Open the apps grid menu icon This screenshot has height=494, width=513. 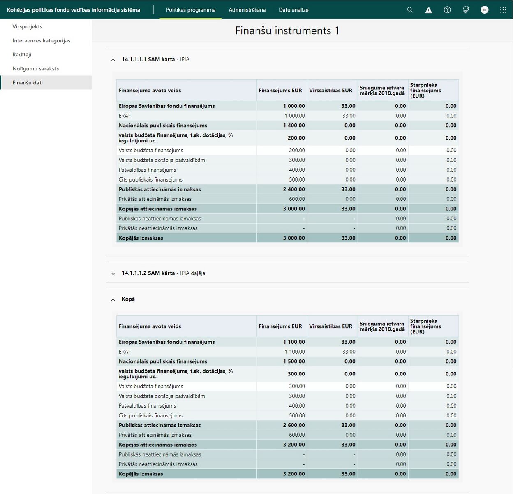point(503,10)
